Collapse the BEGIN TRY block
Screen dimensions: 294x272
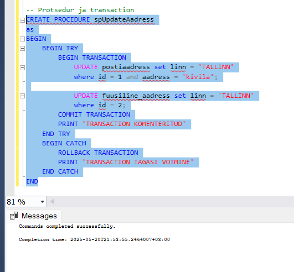coord(22,49)
